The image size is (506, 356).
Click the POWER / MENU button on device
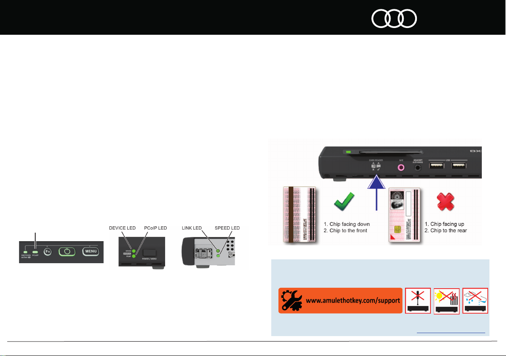click(149, 253)
